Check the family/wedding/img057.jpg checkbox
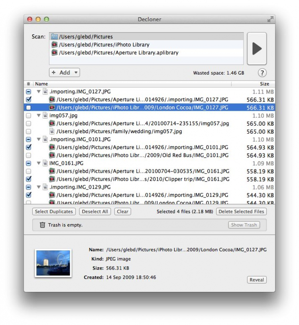The image size is (299, 325). point(29,132)
